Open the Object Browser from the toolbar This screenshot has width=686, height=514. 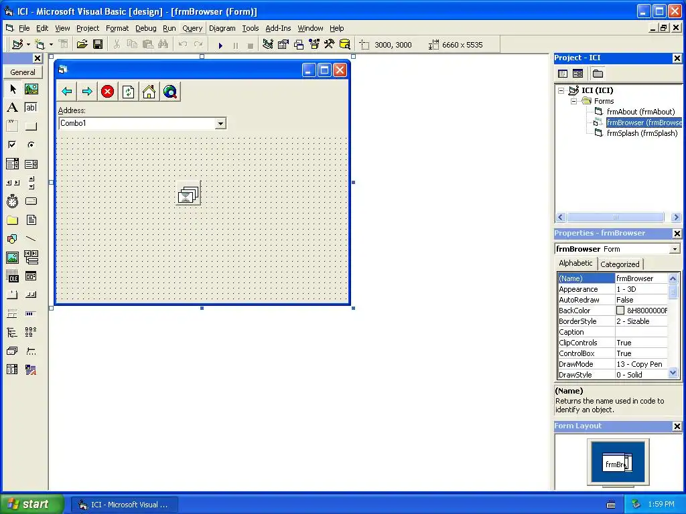(314, 45)
